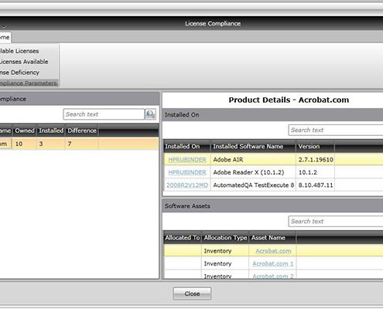Select the Adobe AIR software cell
The image size is (383, 309).
tap(253, 160)
